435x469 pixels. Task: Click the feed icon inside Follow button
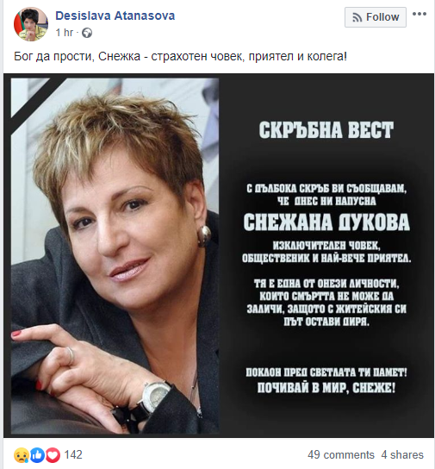[x=357, y=17]
